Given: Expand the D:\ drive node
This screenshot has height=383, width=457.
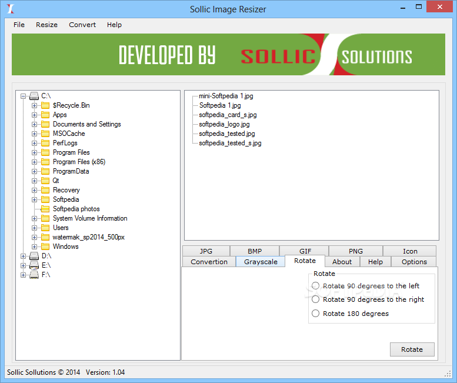Looking at the screenshot, I should 24,256.
